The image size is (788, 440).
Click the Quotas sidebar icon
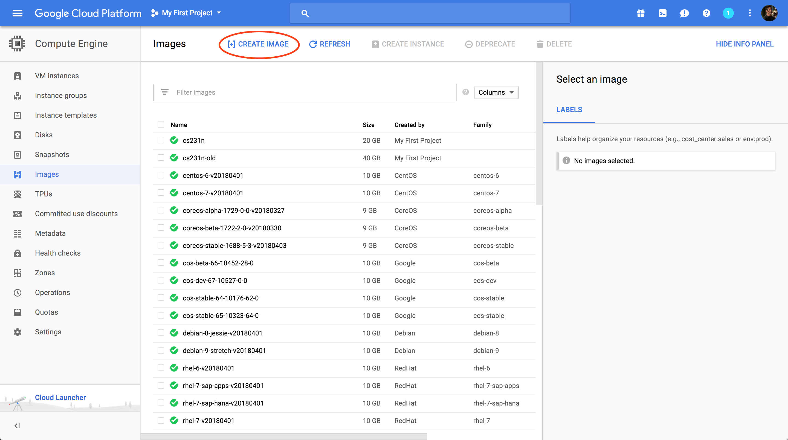click(18, 312)
